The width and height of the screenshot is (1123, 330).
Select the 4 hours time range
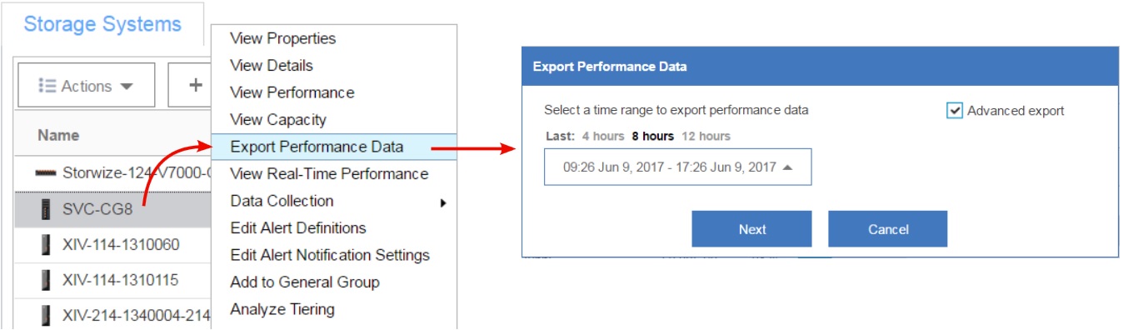click(x=602, y=136)
